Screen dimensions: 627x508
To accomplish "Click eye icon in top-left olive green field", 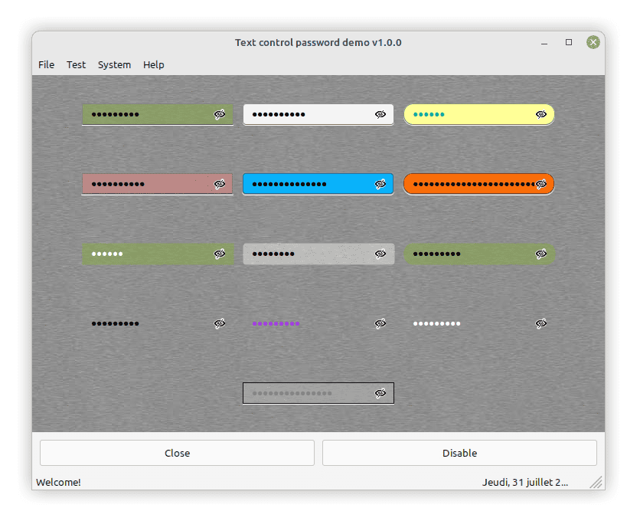I will 220,114.
